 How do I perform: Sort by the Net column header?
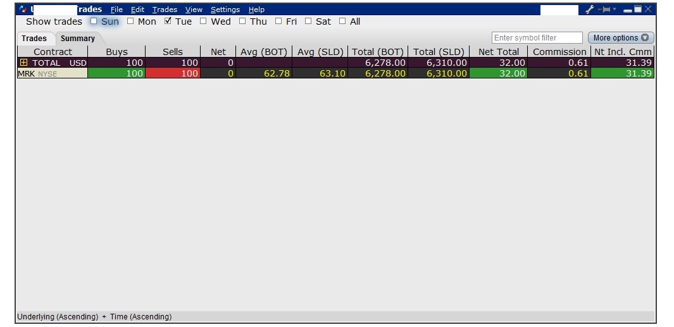point(218,52)
